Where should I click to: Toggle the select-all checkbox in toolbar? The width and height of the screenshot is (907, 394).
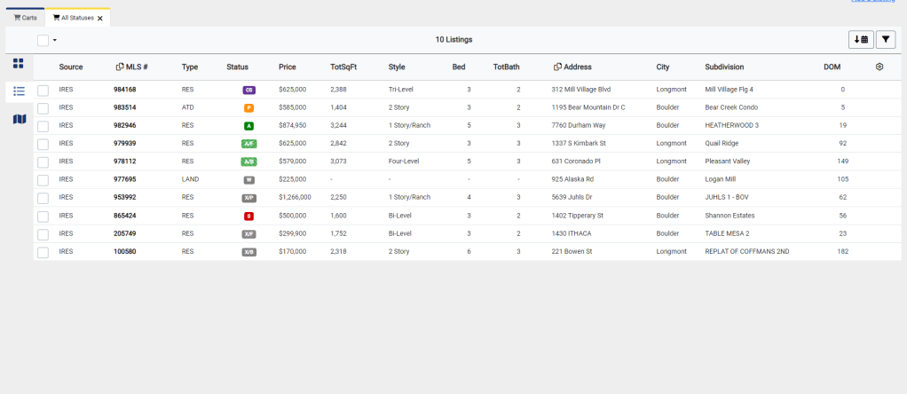tap(43, 40)
